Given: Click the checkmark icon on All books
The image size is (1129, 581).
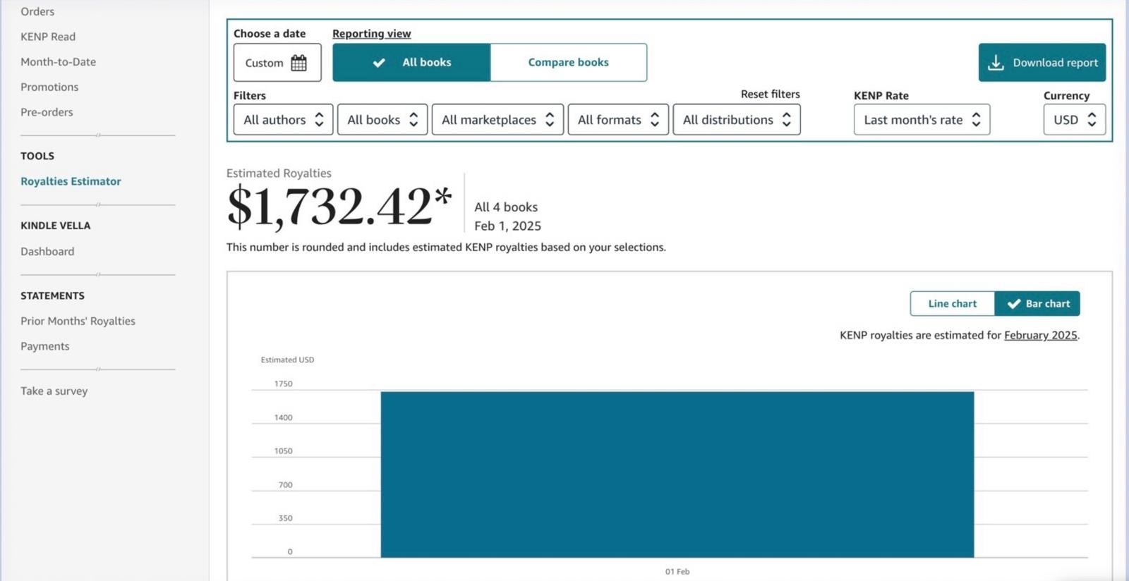Looking at the screenshot, I should (379, 63).
